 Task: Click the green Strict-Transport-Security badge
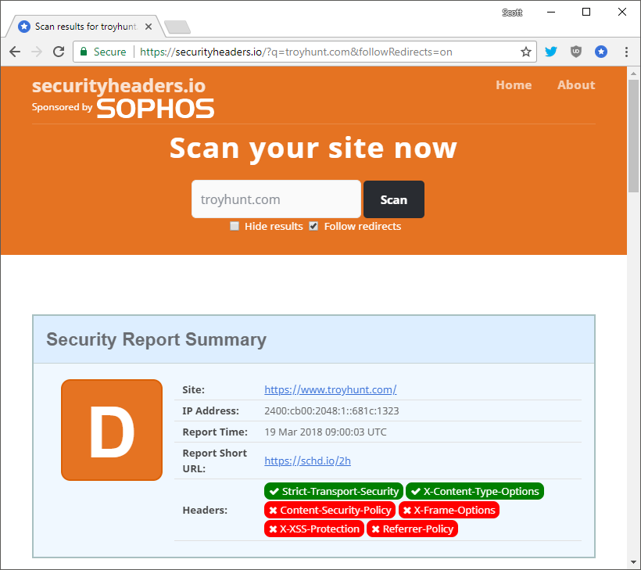[x=334, y=491]
